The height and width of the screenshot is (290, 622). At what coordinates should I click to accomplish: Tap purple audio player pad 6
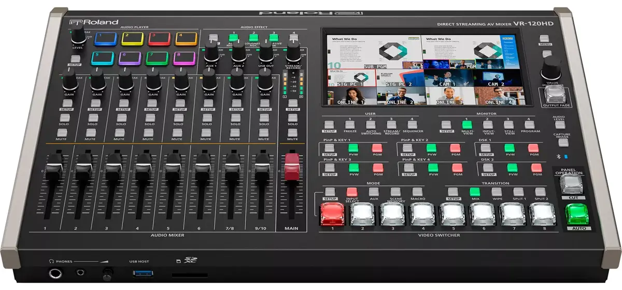131,58
